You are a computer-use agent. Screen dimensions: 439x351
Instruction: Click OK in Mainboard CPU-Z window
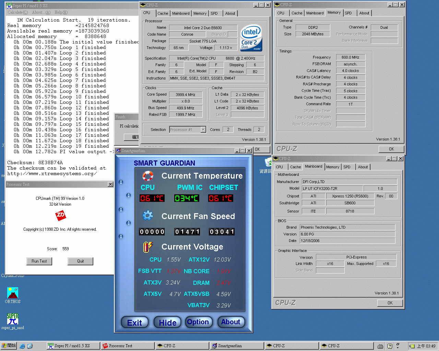coord(390,303)
